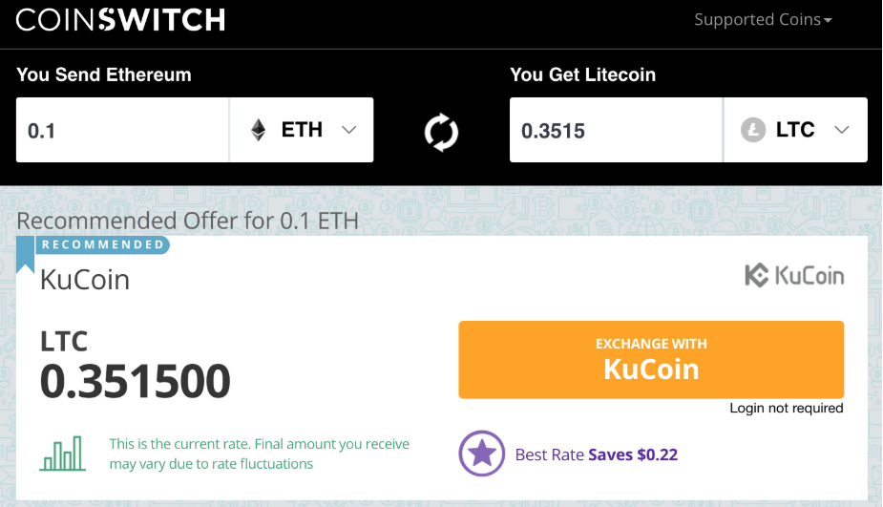Swap currencies using the circular arrows icon
Image resolution: width=883 pixels, height=507 pixels.
tap(441, 133)
